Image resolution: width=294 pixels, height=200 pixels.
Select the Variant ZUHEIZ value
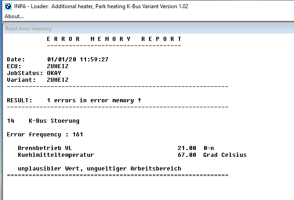[x=58, y=80]
